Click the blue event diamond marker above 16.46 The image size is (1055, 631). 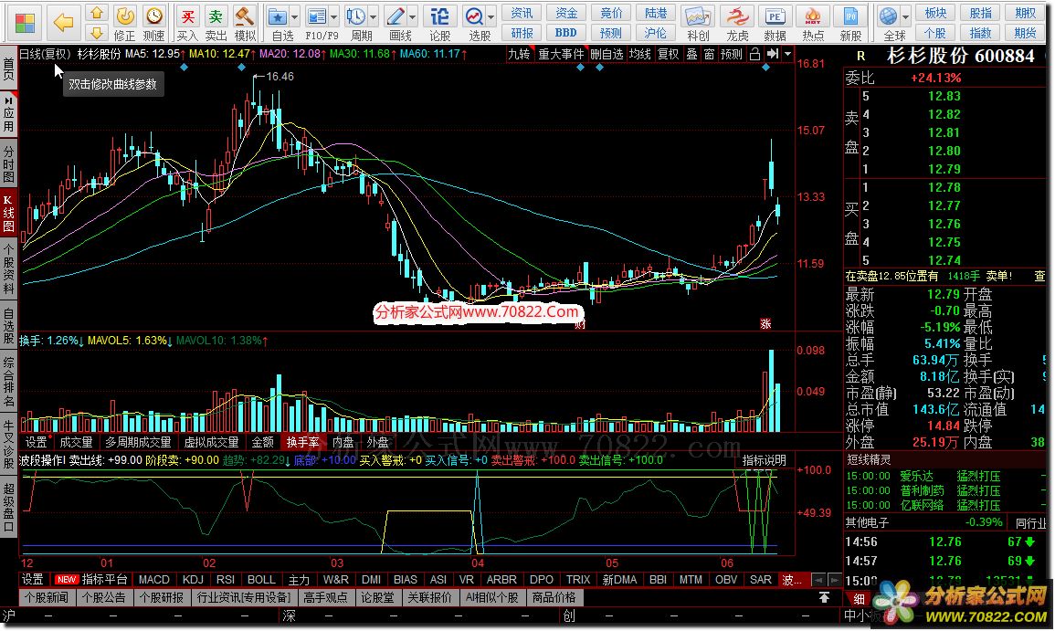pos(241,68)
